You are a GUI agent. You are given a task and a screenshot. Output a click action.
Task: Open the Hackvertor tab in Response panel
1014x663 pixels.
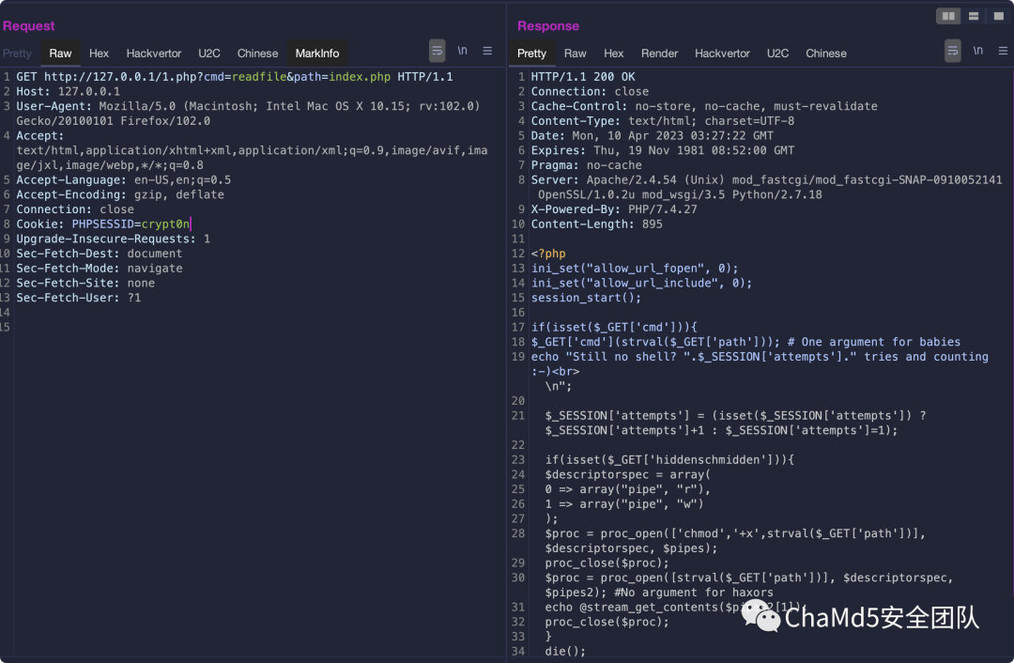point(722,54)
